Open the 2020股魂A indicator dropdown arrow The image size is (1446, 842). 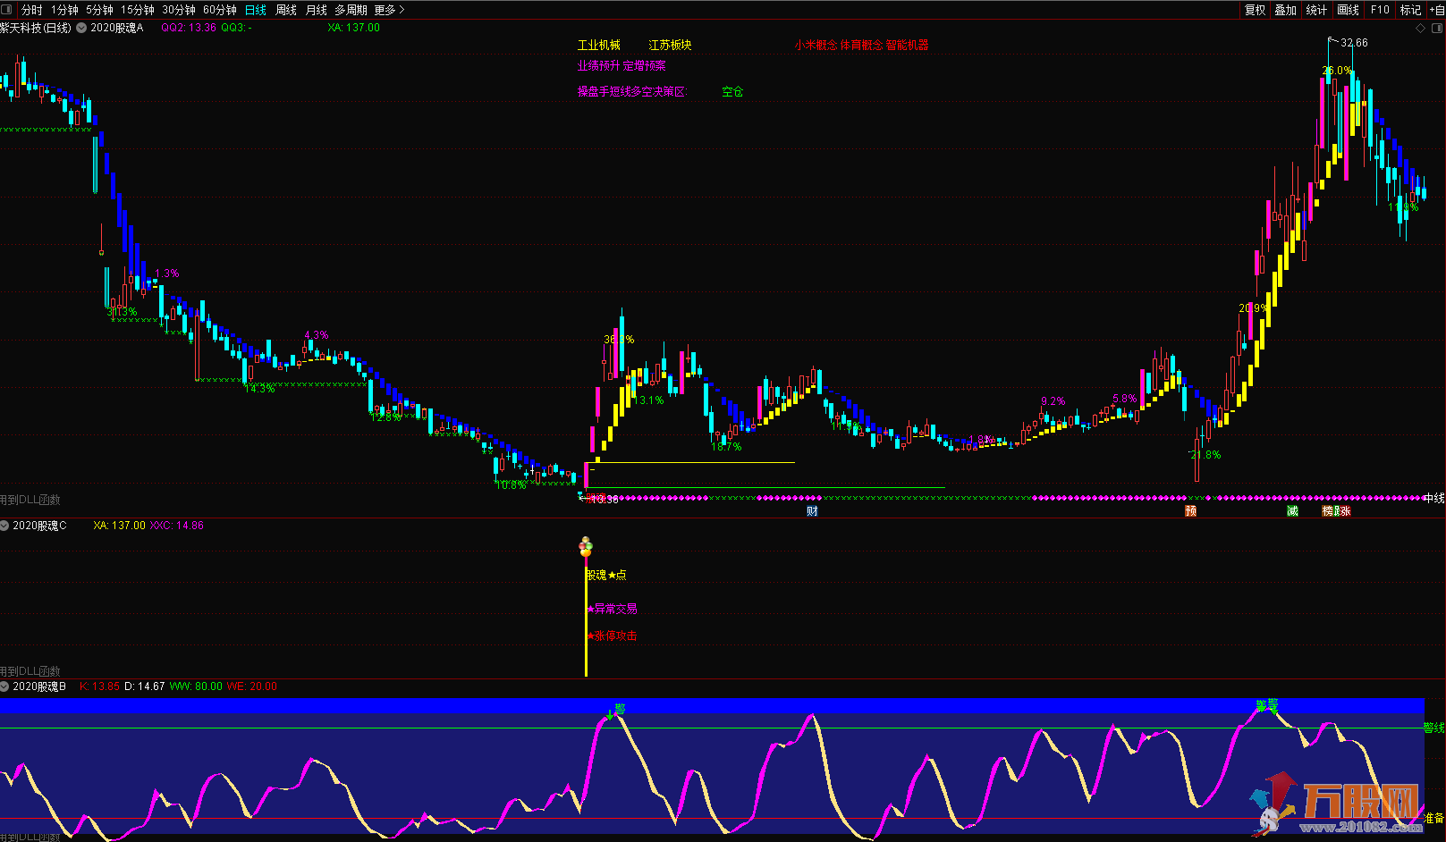pyautogui.click(x=81, y=29)
